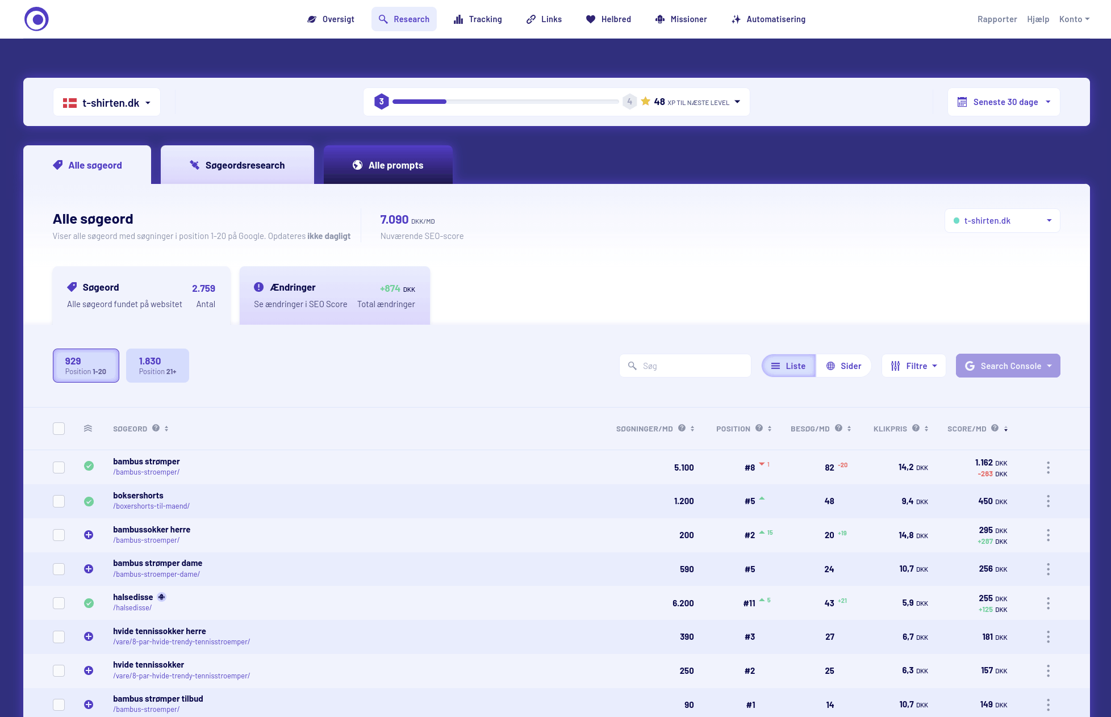Screen dimensions: 1111x717
Task: Switch to the Søgeordsresearch tab
Action: point(237,165)
